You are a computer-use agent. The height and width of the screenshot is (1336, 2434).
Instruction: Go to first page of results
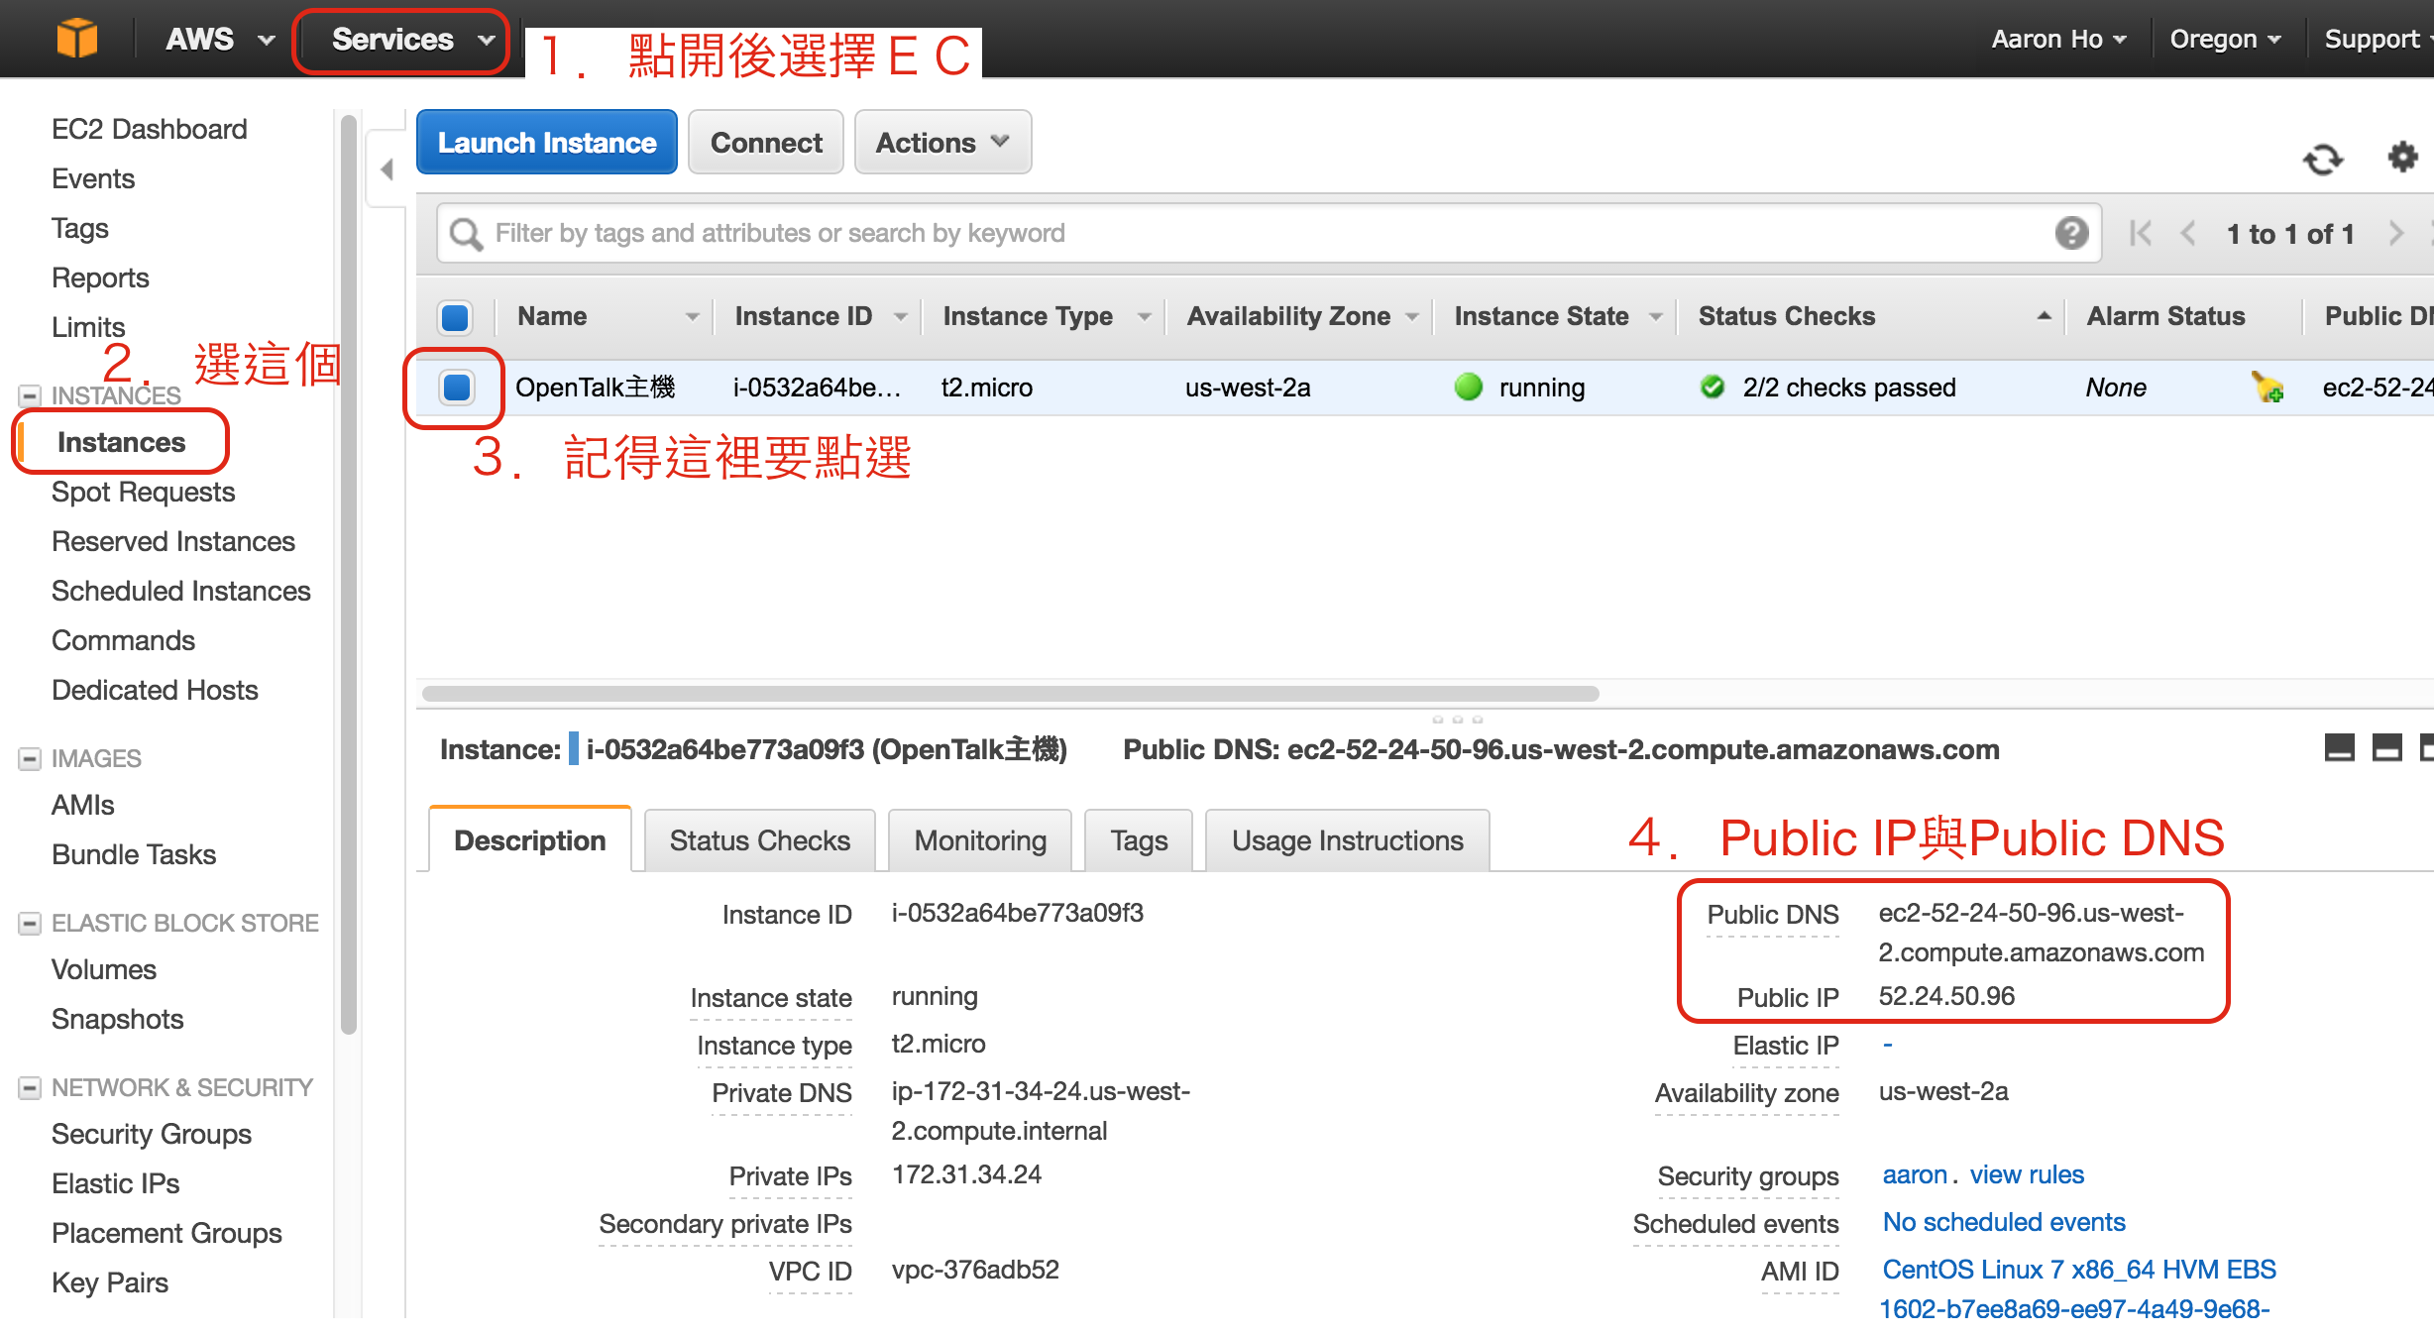coord(2140,234)
